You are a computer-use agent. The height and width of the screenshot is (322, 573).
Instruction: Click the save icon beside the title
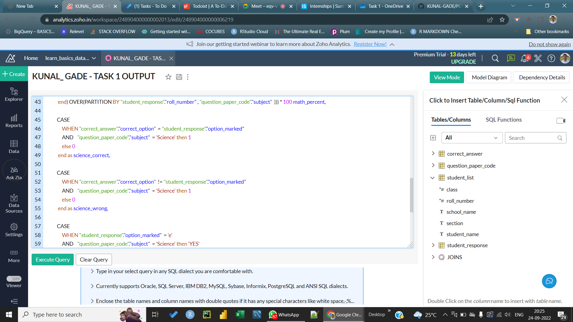point(179,77)
